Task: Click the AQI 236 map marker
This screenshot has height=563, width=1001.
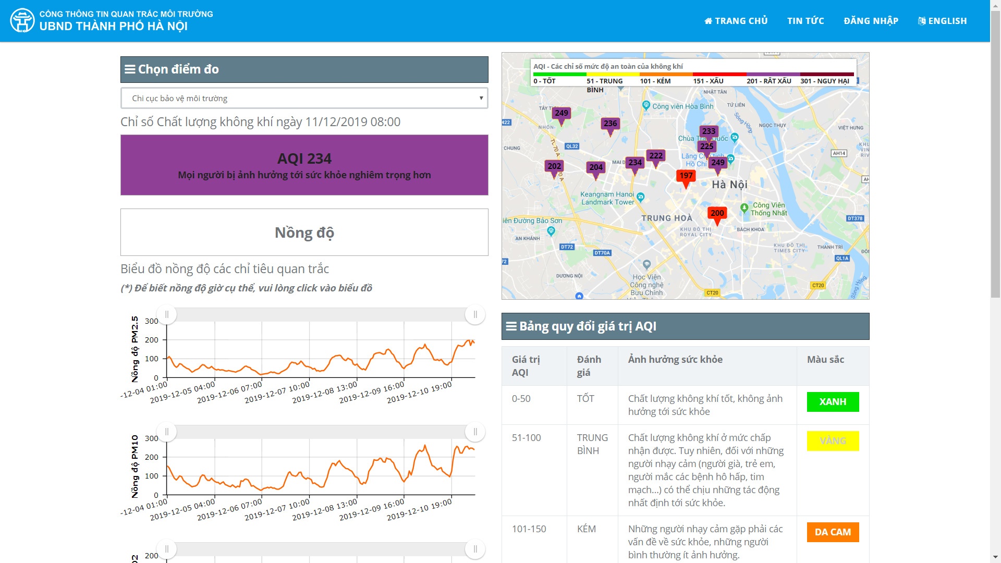Action: coord(610,124)
